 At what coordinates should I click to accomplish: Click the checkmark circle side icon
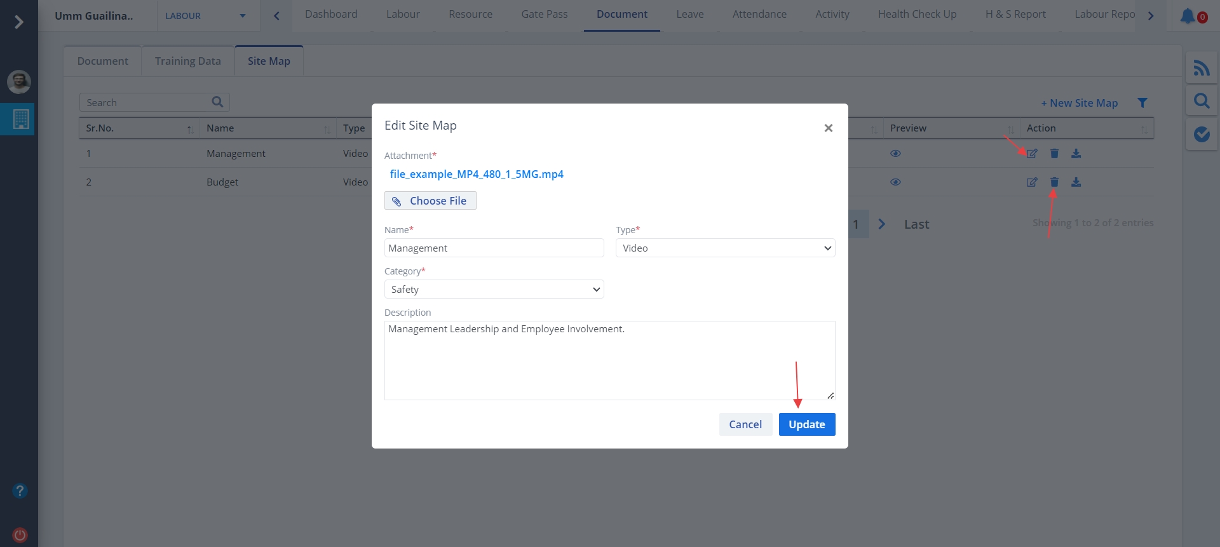coord(1201,134)
